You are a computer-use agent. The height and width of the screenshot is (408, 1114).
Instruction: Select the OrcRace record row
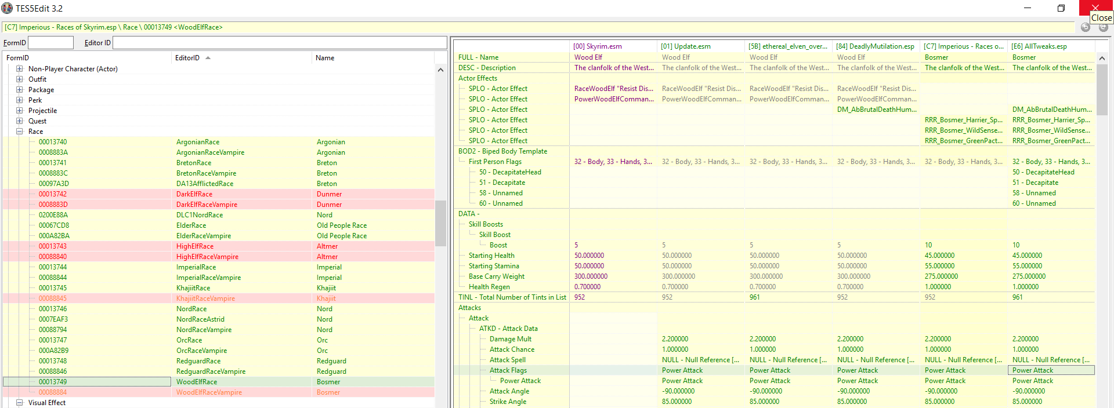click(x=218, y=340)
